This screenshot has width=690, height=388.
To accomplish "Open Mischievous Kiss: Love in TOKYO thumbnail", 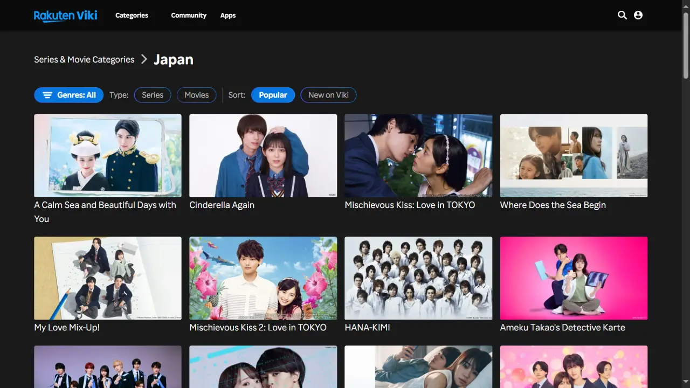I will pos(418,156).
